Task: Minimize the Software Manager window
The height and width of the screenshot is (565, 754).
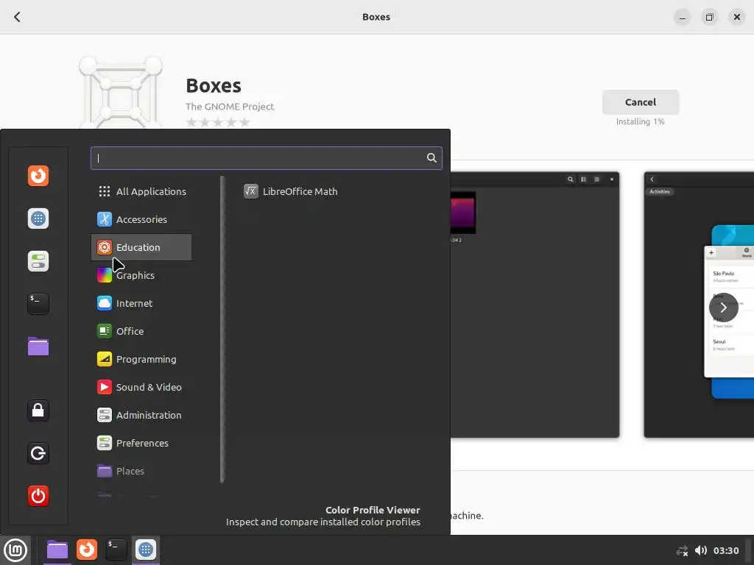Action: click(682, 18)
